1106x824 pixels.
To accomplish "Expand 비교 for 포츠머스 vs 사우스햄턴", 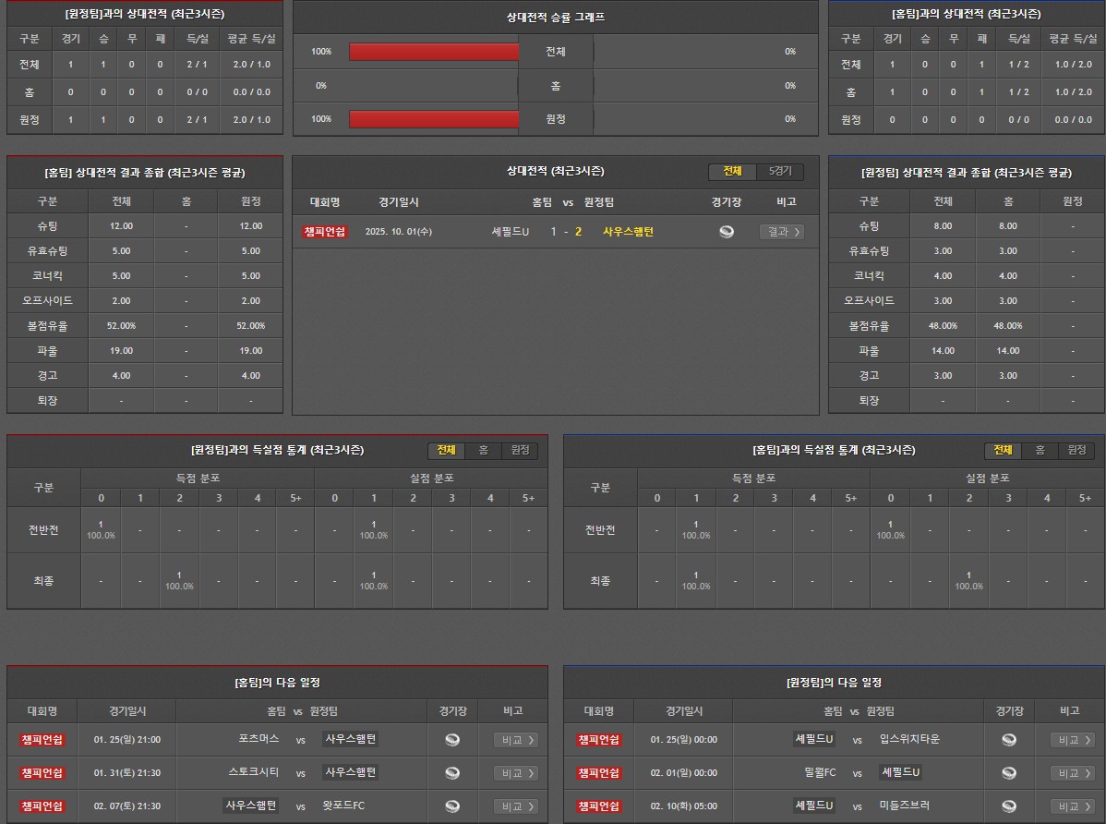I will (515, 740).
